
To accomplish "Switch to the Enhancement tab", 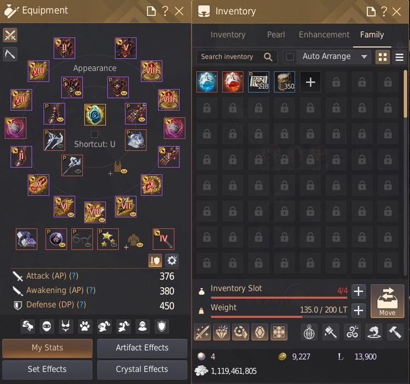I will click(x=324, y=35).
